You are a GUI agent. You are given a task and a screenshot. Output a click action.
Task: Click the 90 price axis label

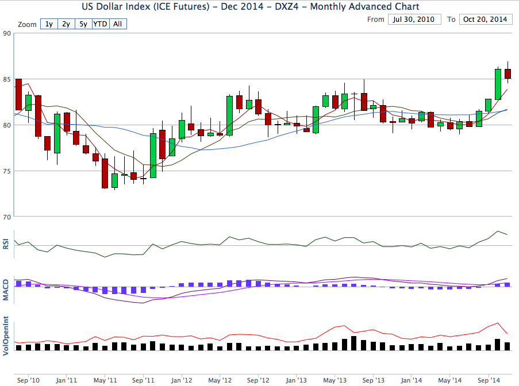(x=7, y=33)
